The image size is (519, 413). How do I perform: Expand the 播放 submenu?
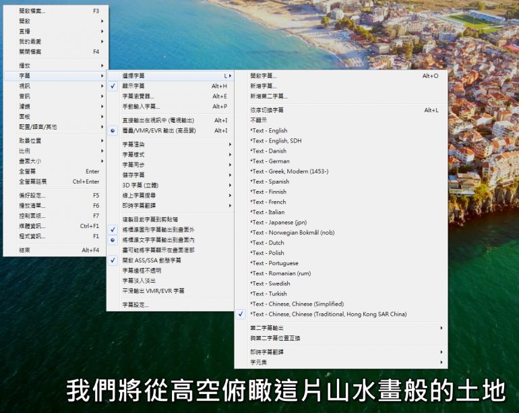point(55,65)
